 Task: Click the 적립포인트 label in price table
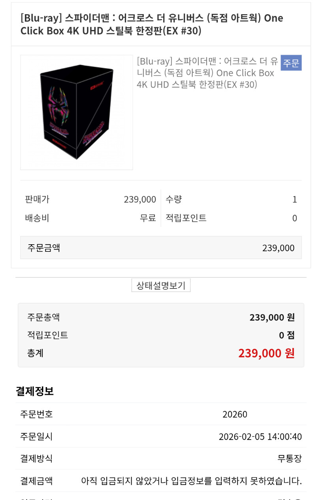186,218
